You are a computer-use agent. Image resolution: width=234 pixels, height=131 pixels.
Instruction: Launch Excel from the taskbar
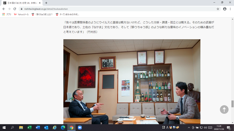[29, 128]
